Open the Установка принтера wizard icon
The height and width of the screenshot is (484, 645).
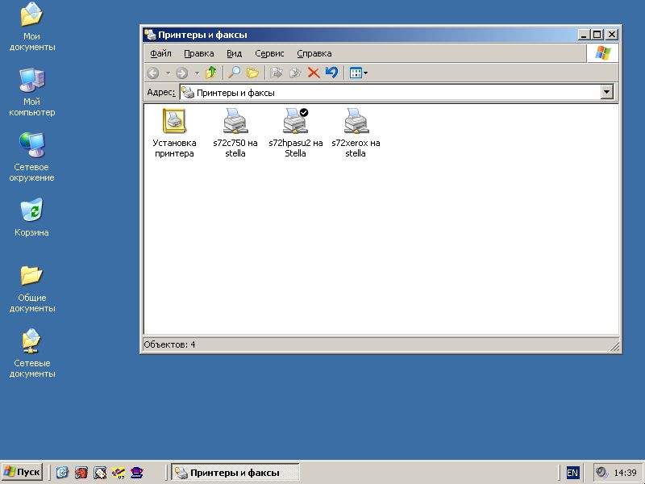pos(174,122)
